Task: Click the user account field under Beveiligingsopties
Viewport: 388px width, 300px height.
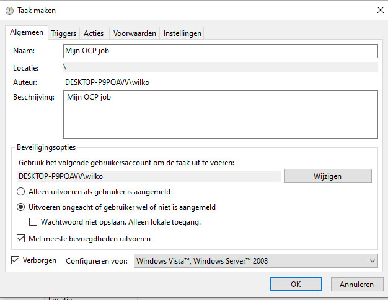Action: coord(149,176)
